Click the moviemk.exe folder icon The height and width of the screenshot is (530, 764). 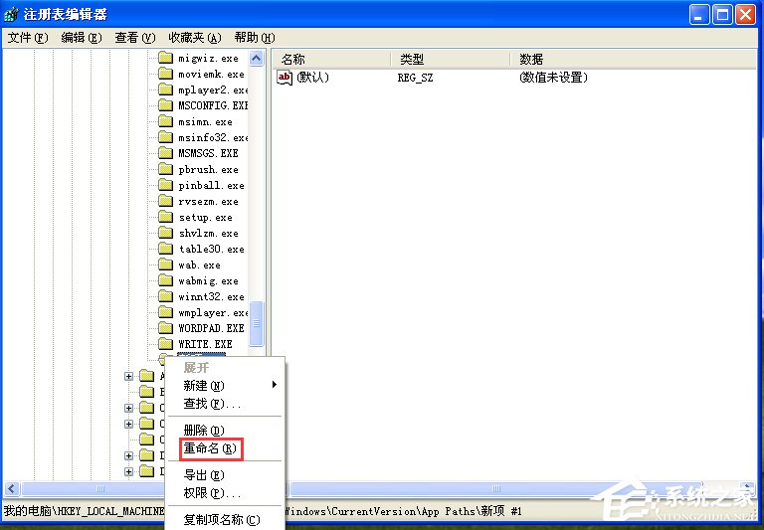coord(166,74)
